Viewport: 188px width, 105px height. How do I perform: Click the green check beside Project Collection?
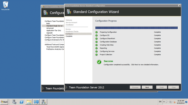(96, 55)
